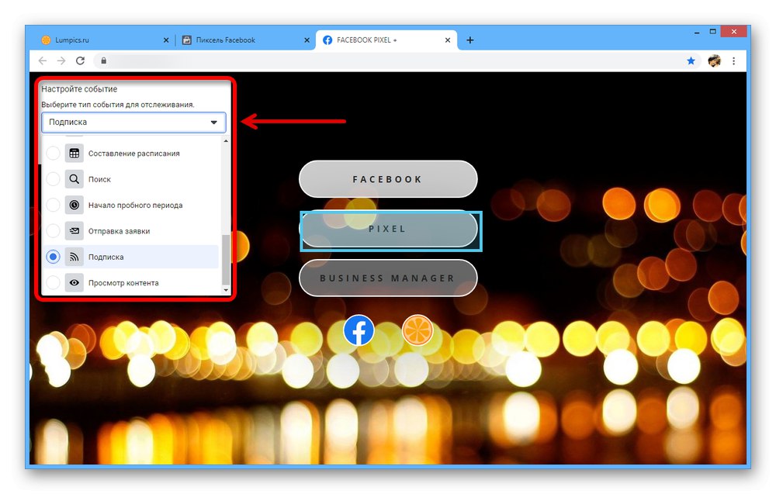Click the event list scroll-down arrow

point(226,290)
